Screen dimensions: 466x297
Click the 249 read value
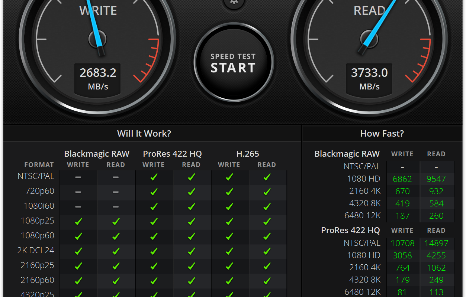(436, 280)
